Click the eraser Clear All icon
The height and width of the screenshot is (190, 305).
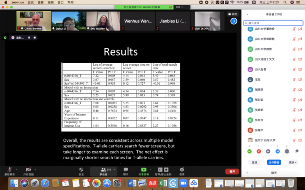click(x=296, y=151)
